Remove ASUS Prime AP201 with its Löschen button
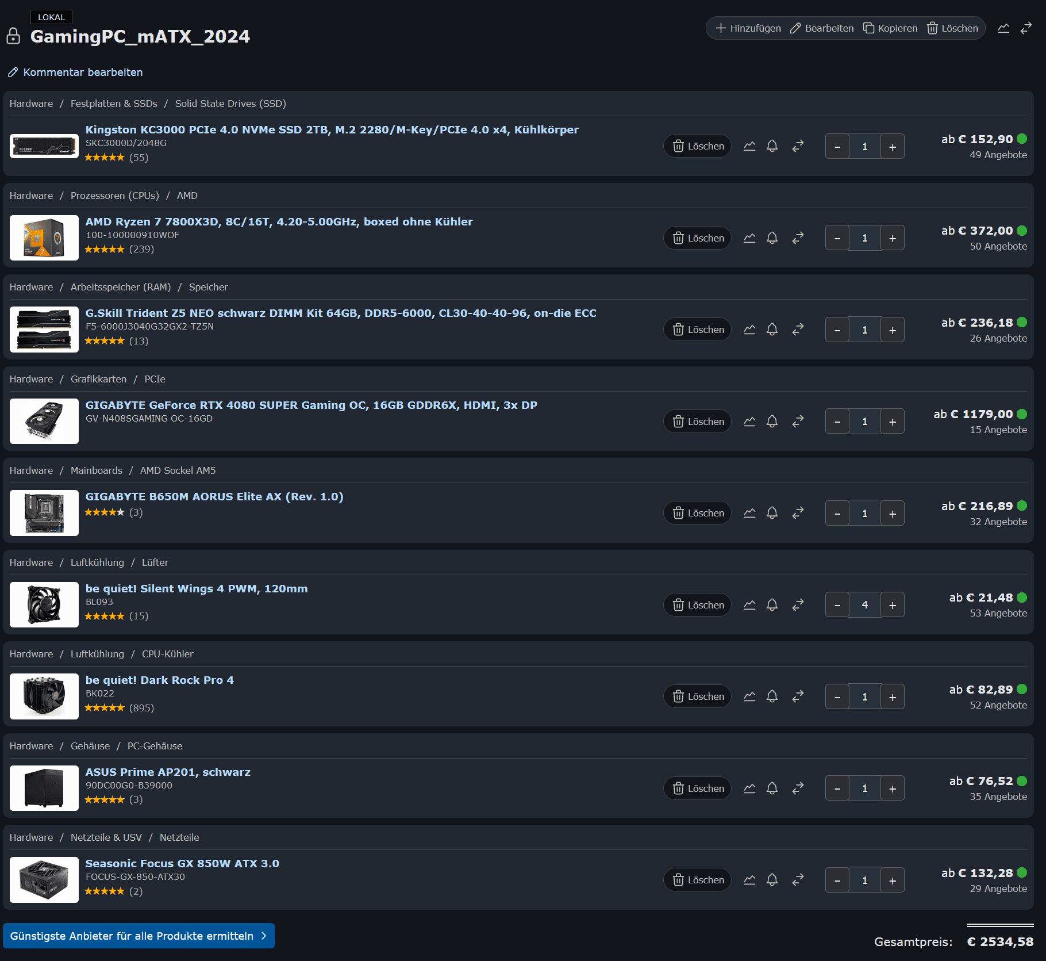The height and width of the screenshot is (961, 1046). tap(698, 788)
